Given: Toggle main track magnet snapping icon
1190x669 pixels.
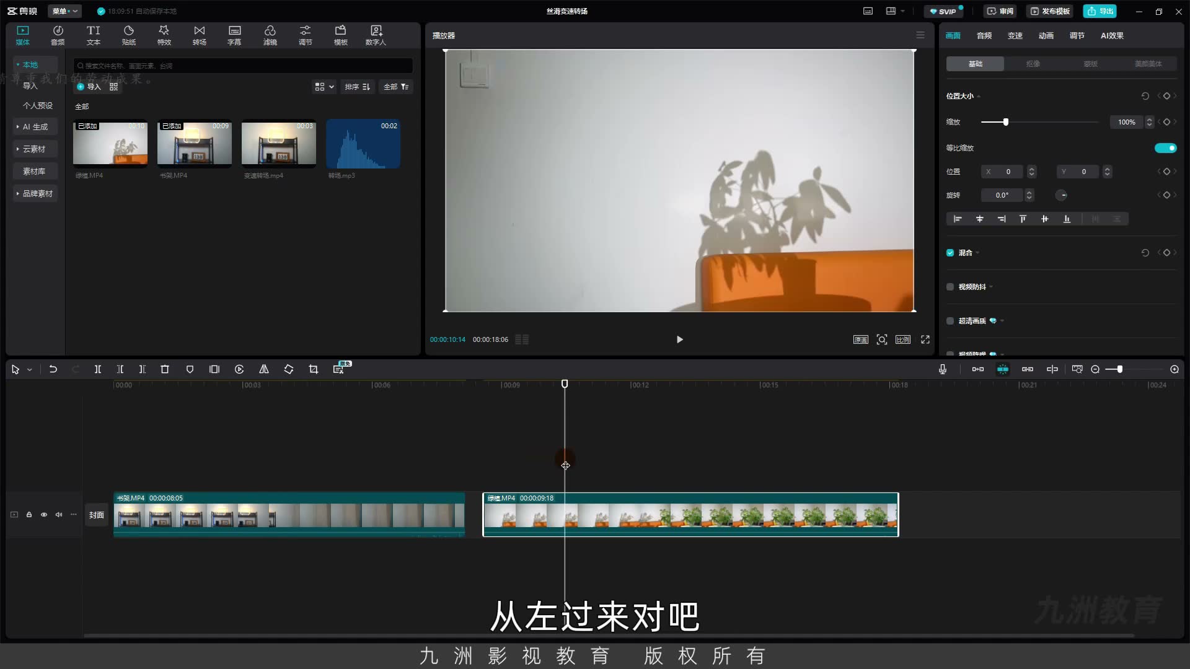Looking at the screenshot, I should pos(978,369).
